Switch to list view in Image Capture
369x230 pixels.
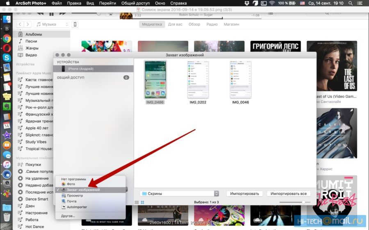[x=137, y=202]
